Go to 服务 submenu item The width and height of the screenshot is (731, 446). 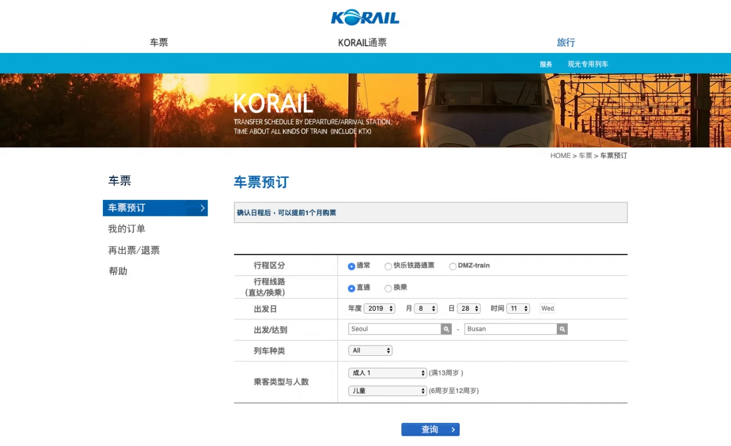[x=546, y=64]
